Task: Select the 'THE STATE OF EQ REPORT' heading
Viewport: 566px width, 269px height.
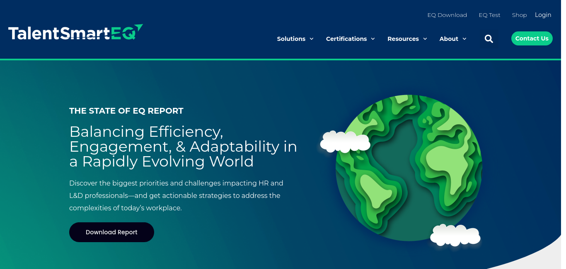Action: tap(126, 111)
